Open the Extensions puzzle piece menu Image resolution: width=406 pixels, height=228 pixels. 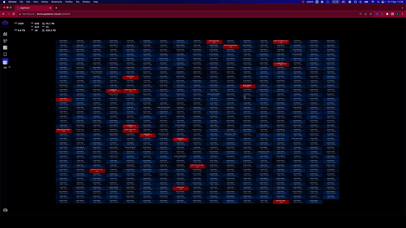(387, 14)
